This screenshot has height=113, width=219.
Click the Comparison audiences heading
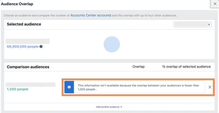[28, 67]
